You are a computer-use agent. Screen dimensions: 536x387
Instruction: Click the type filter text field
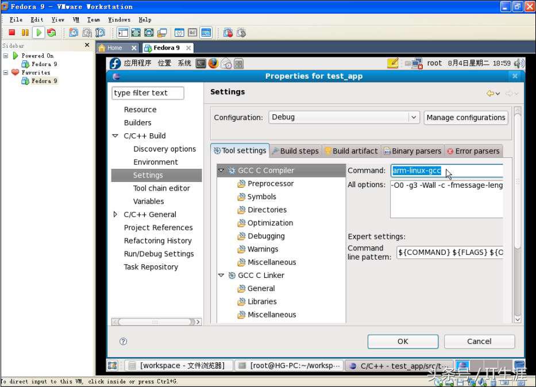click(148, 93)
